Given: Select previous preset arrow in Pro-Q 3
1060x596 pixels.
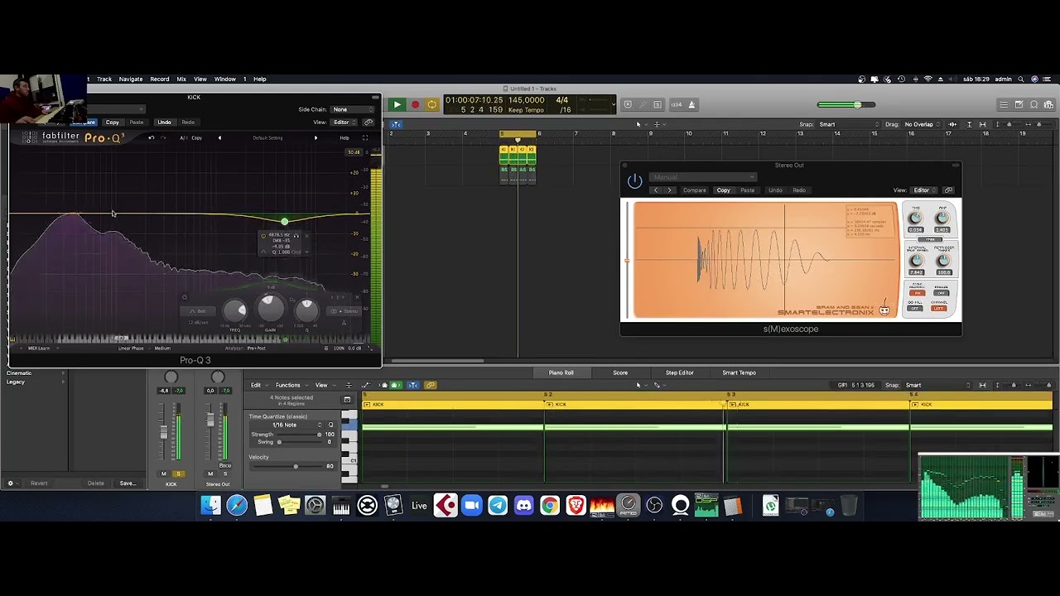Looking at the screenshot, I should 219,137.
